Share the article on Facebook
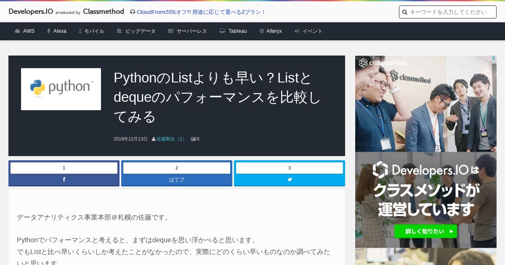505x265 pixels. point(64,180)
